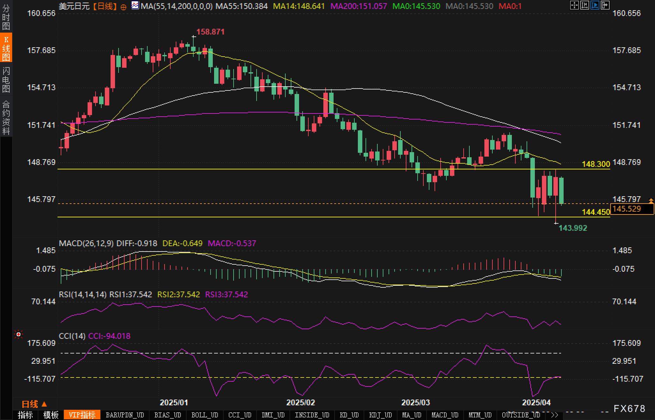Select the BOLL_UD indicator tab
This screenshot has height=420, width=655.
click(x=204, y=415)
